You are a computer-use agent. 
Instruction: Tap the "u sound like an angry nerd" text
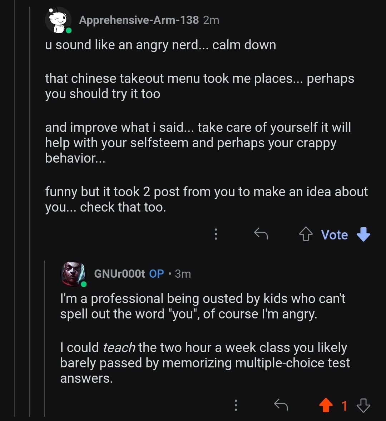(160, 45)
